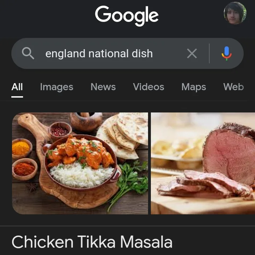Click the "england national dish" search text

(99, 54)
